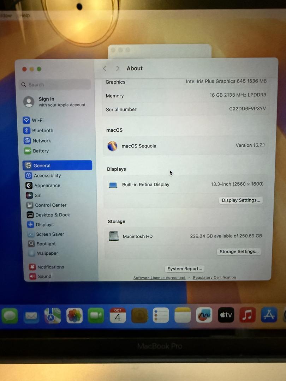Open Sound settings
The width and height of the screenshot is (286, 381).
40,276
